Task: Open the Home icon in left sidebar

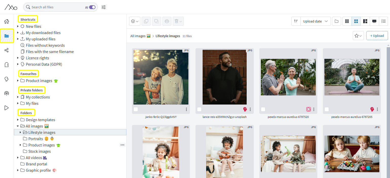Action: tap(7, 21)
